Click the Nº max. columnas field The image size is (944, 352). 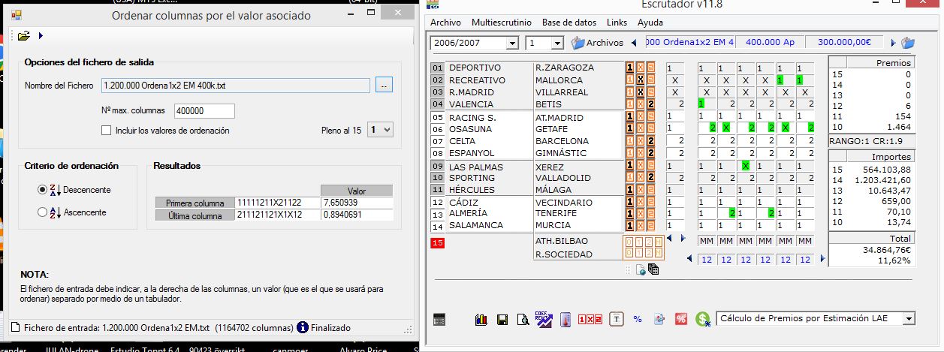(204, 111)
